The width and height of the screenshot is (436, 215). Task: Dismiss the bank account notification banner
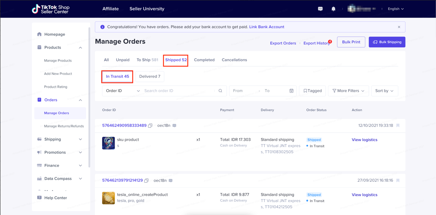point(399,27)
